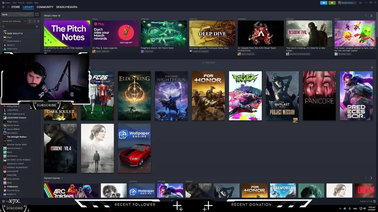Screen dimensions: 378x212
Task: Switch to Big Picture mode icon
Action: (x=361, y=3)
